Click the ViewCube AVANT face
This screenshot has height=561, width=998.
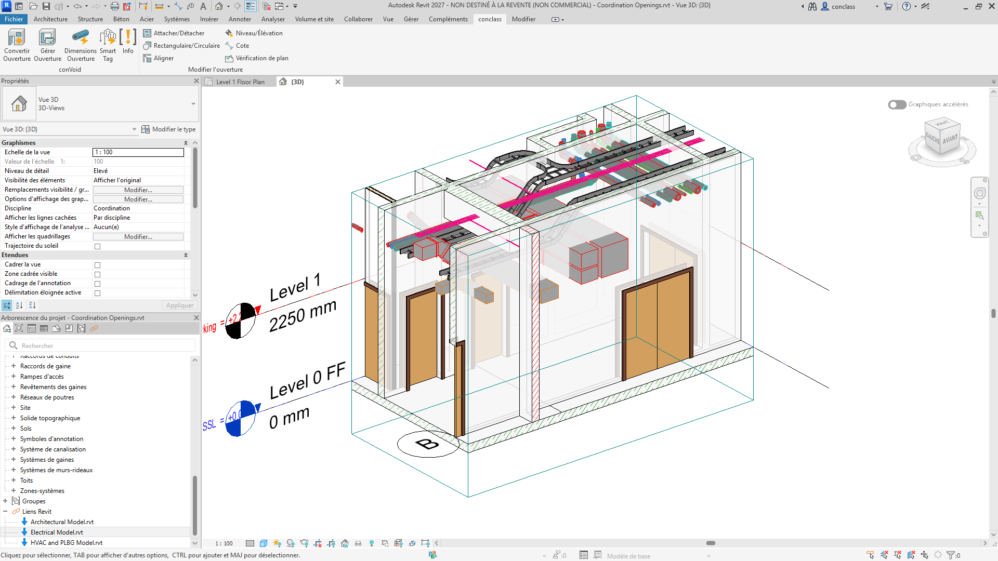click(x=950, y=139)
